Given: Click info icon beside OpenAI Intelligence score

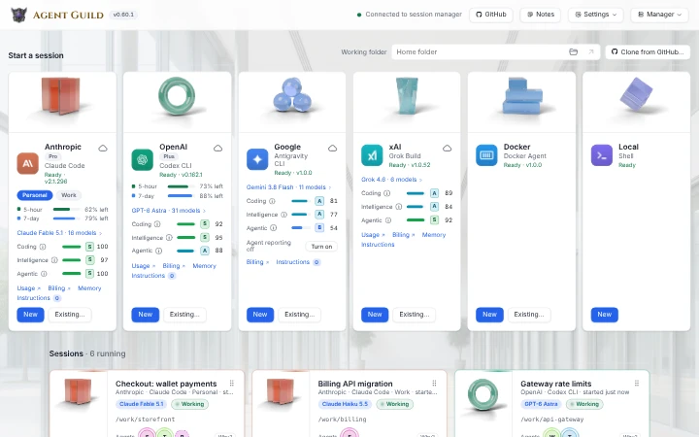Looking at the screenshot, I should coord(169,238).
